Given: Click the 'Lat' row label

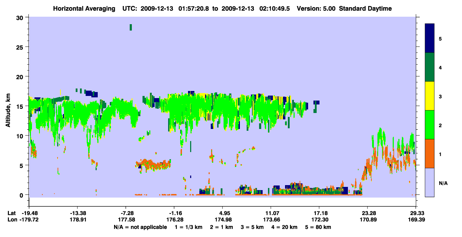Looking at the screenshot, I should pos(11,213).
